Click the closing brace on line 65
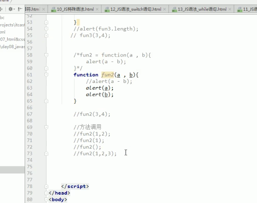Image resolution: width=257 pixels, height=203 pixels. pos(75,101)
